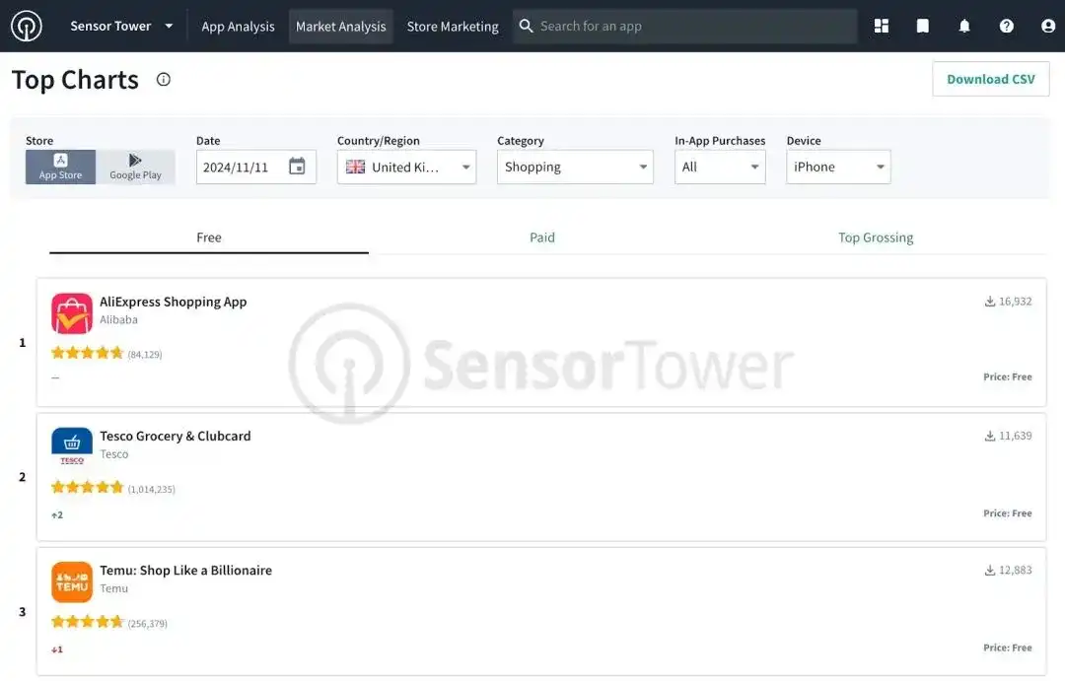The image size is (1065, 681).
Task: Open the notifications bell icon
Action: (x=963, y=26)
